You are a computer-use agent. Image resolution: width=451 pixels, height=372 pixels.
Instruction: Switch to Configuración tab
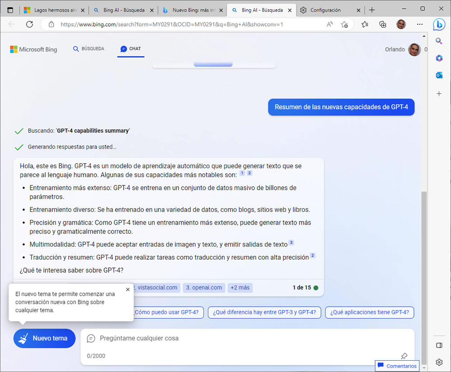tap(329, 10)
